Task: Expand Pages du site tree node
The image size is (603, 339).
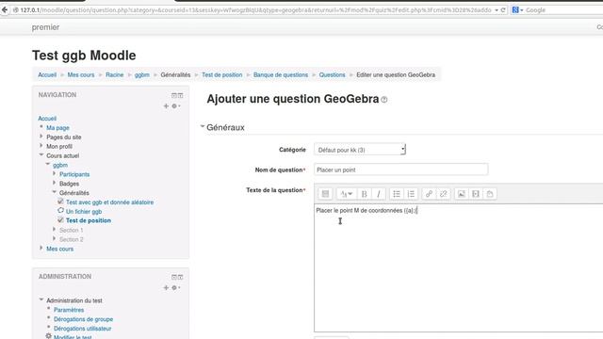Action: pos(41,137)
